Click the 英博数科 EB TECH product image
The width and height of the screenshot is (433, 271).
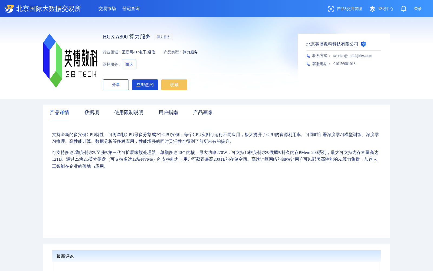(x=70, y=61)
